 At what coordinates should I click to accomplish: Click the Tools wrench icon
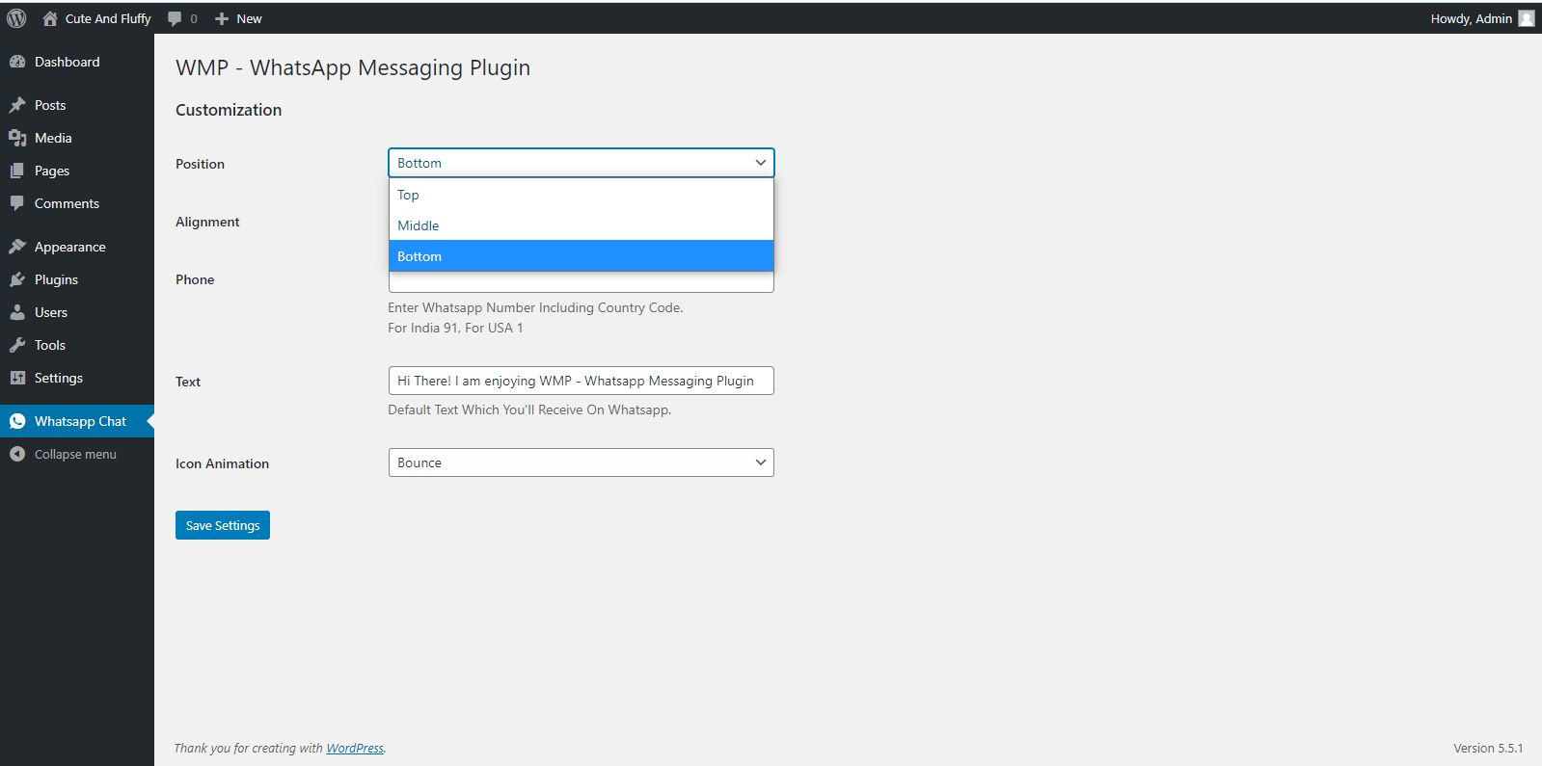pos(17,345)
